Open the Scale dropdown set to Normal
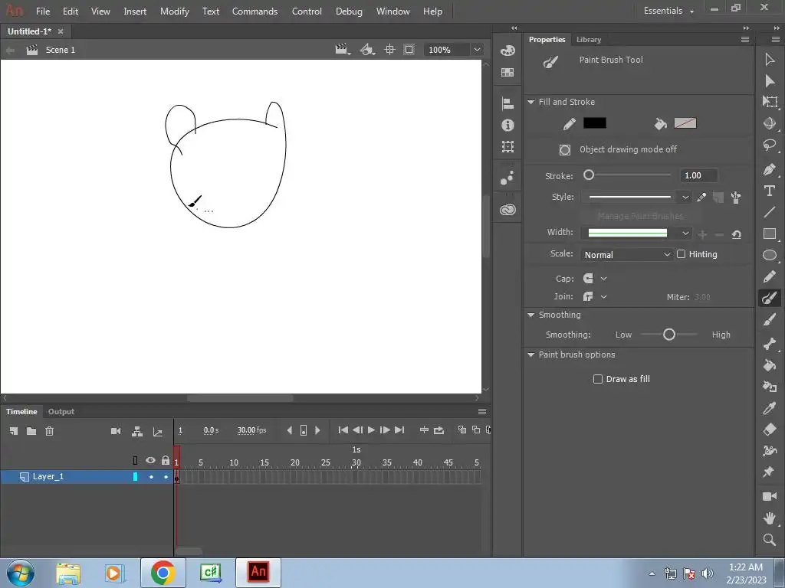Viewport: 785px width, 588px height. tap(626, 254)
